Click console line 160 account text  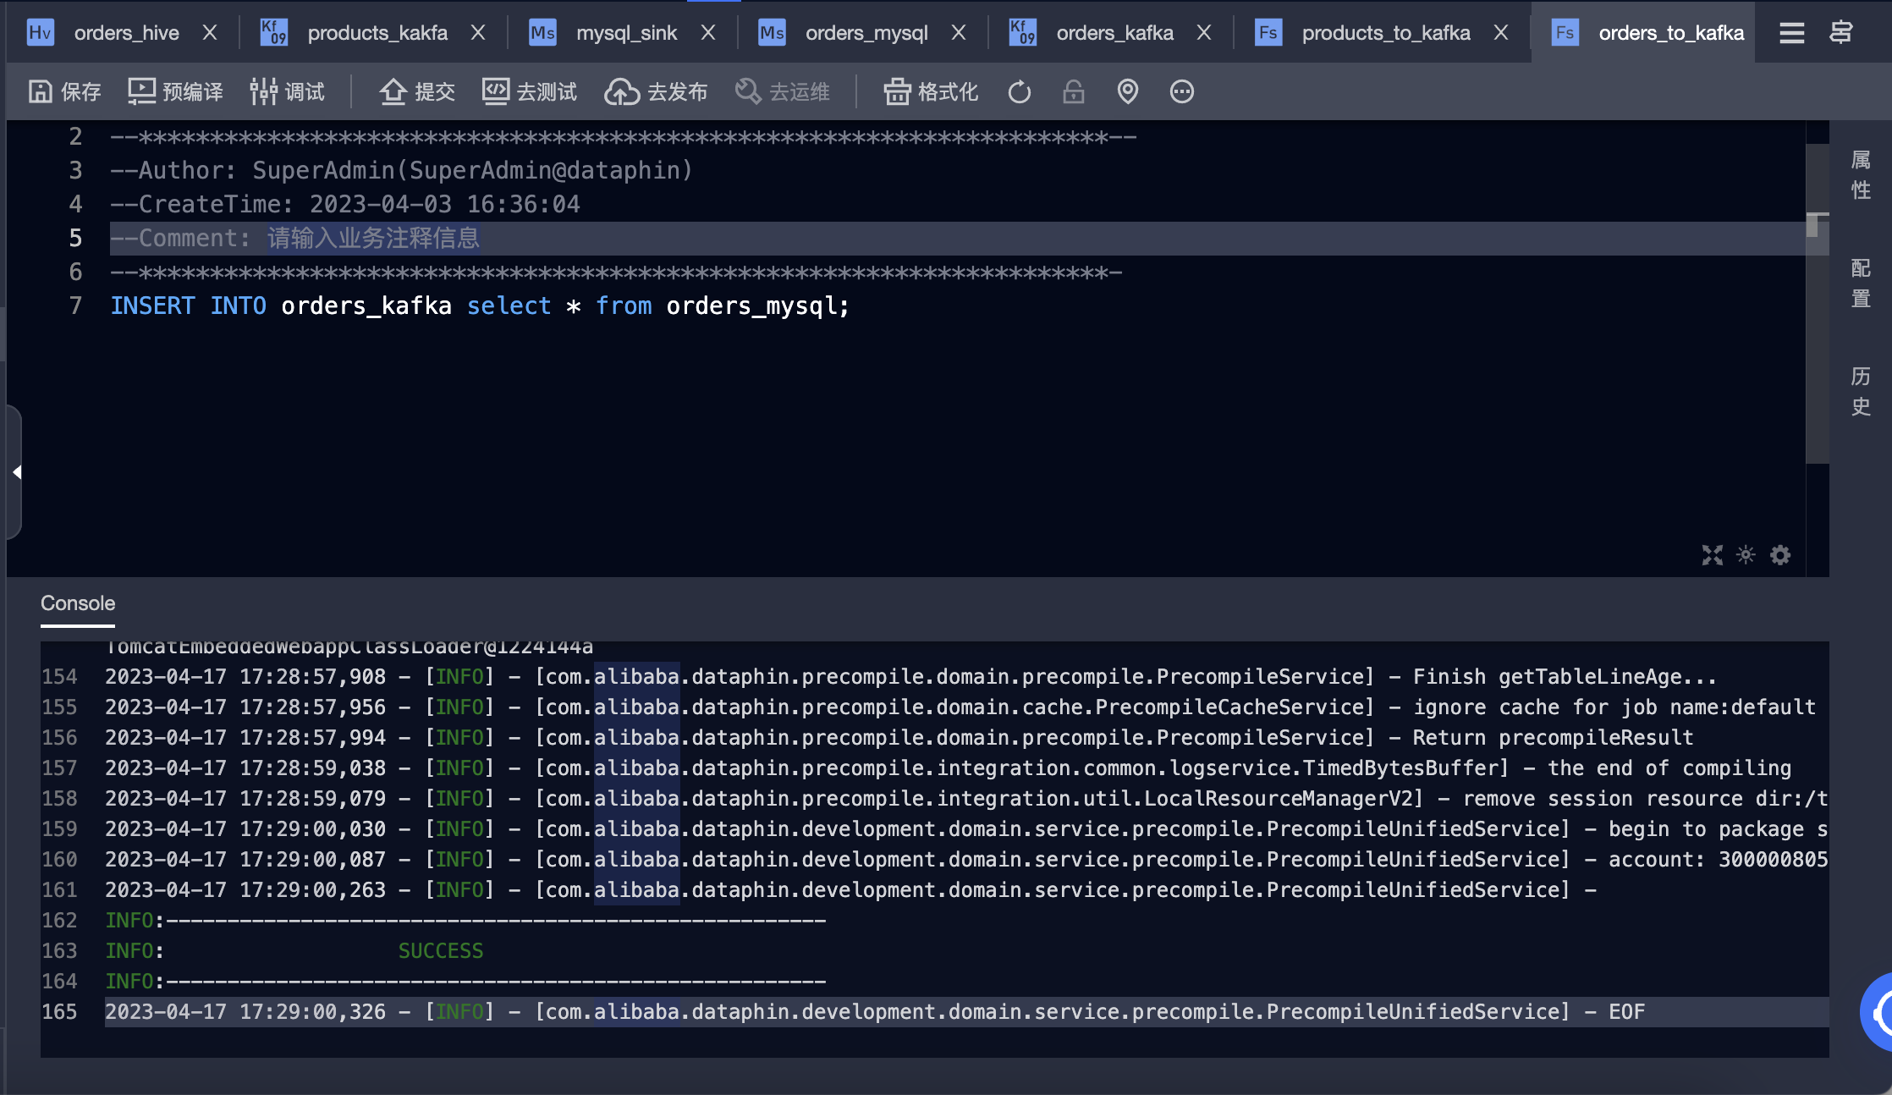tap(1718, 859)
